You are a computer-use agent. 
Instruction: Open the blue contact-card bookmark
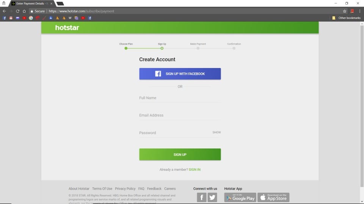coord(50,18)
